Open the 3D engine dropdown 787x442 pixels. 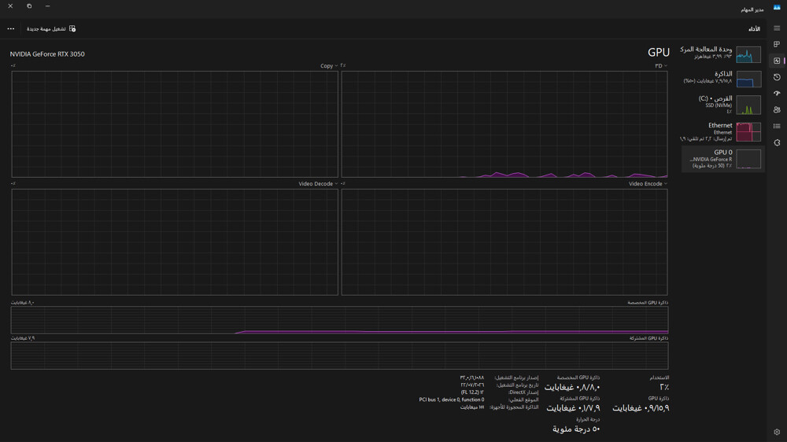660,66
